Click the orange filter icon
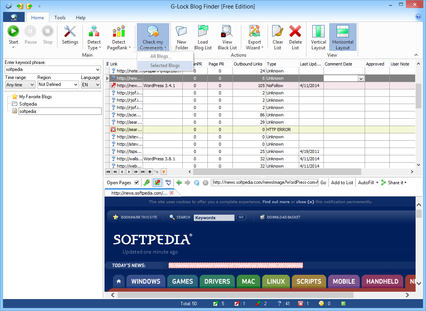The image size is (426, 311). (163, 171)
